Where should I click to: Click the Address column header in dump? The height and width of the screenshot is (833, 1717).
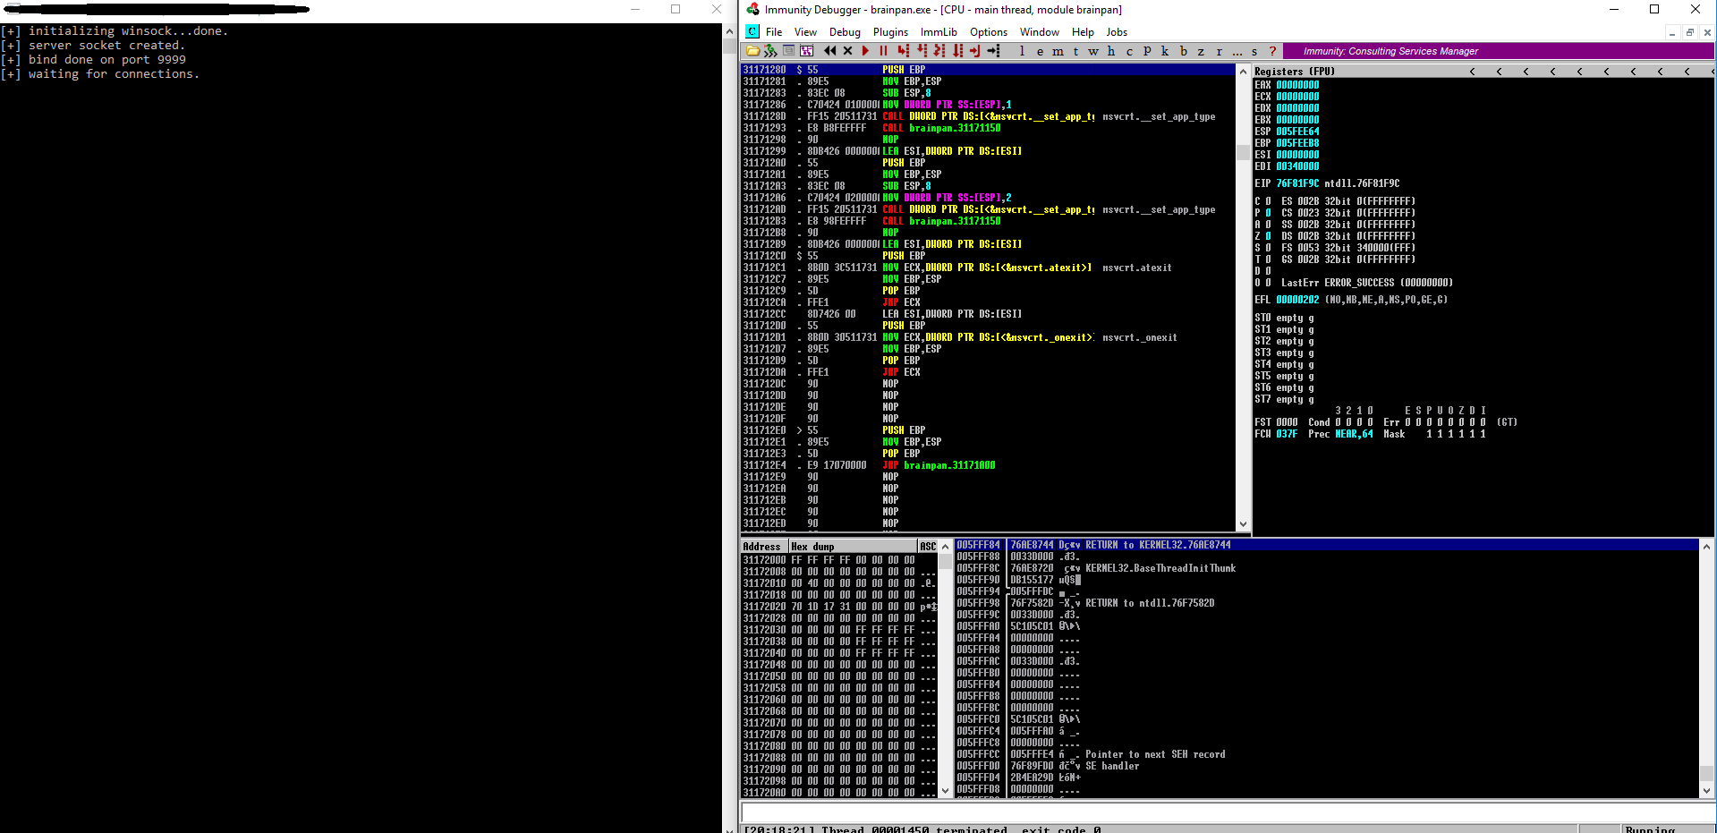click(762, 547)
